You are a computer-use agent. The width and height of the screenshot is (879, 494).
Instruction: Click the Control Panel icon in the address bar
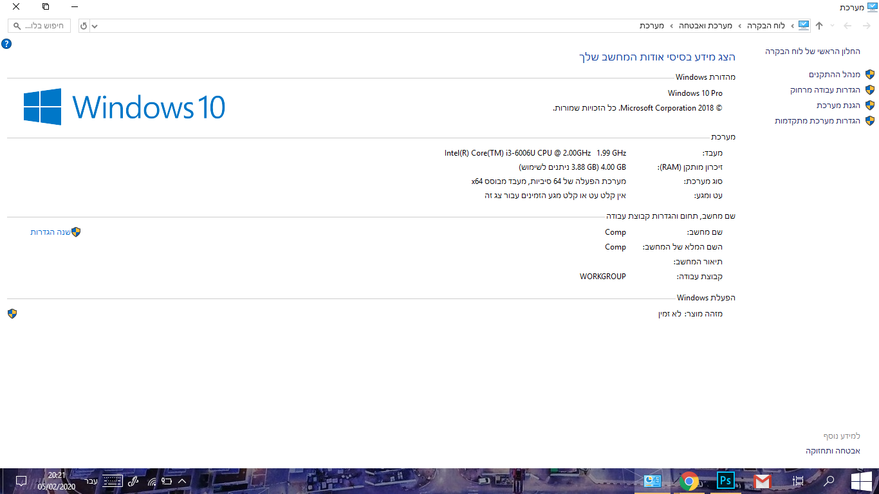coord(804,26)
